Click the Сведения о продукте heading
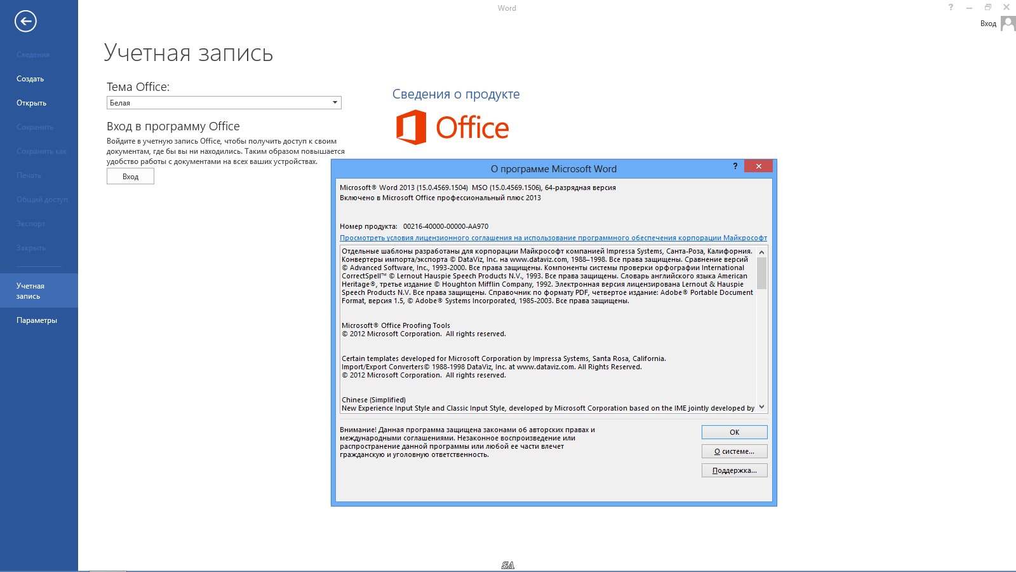This screenshot has height=572, width=1016. tap(456, 94)
